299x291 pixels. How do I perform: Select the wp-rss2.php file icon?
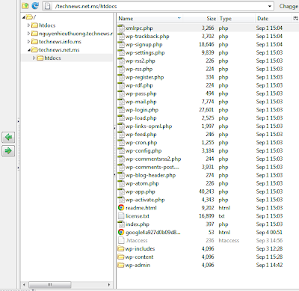point(121,61)
